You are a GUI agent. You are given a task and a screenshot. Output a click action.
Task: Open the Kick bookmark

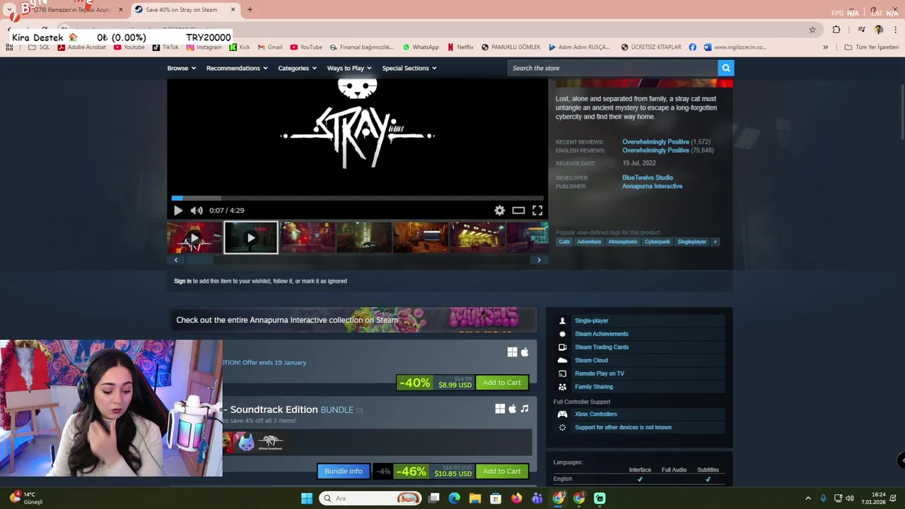click(x=240, y=47)
